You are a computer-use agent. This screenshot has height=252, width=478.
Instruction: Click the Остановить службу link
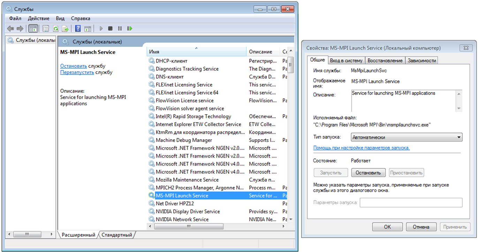click(74, 66)
